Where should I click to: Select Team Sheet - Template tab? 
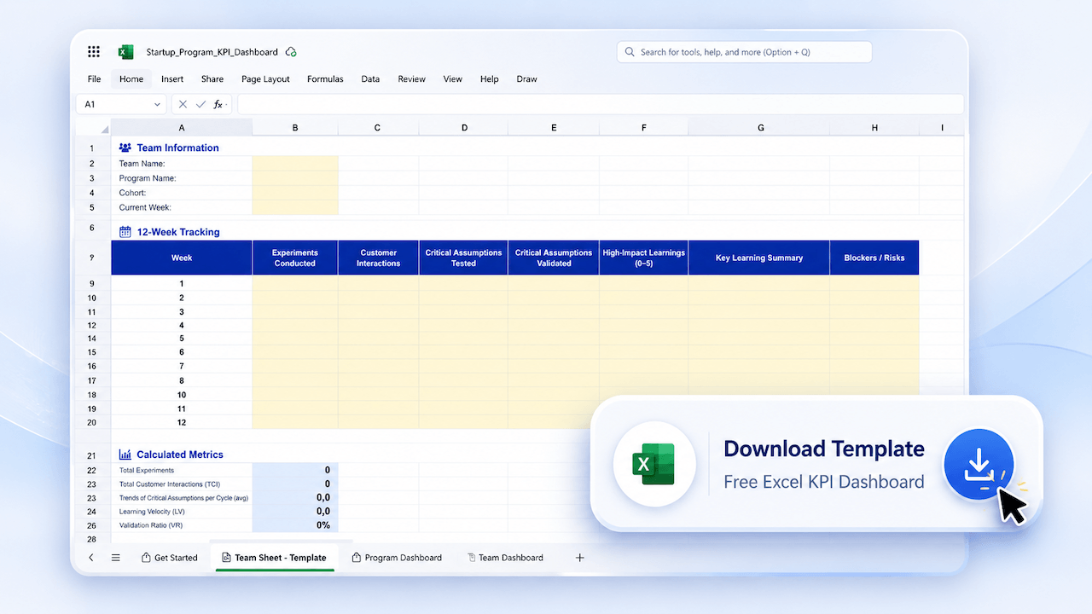tap(274, 558)
